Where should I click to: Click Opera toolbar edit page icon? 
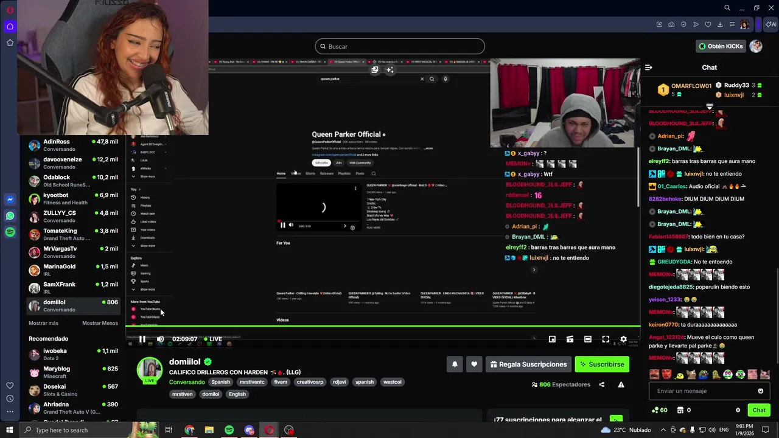(x=659, y=24)
